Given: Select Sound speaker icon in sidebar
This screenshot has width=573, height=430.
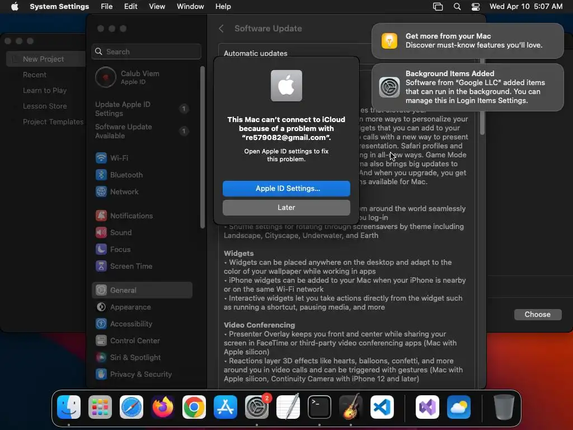Looking at the screenshot, I should click(x=101, y=232).
